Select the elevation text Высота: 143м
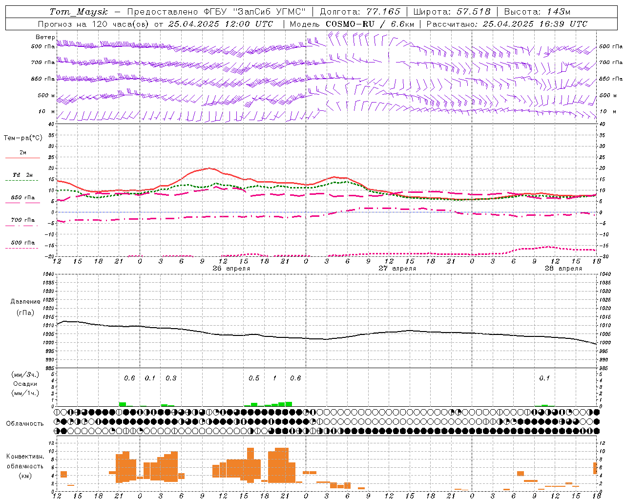Viewport: 625px width, 500px height. (537, 12)
